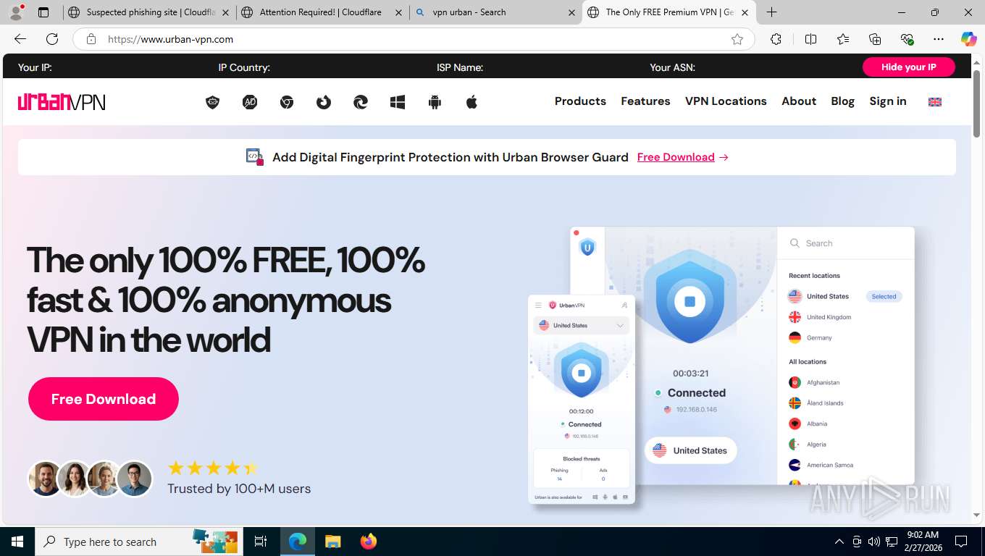
Task: Open the Edge profile avatar
Action: [x=16, y=12]
